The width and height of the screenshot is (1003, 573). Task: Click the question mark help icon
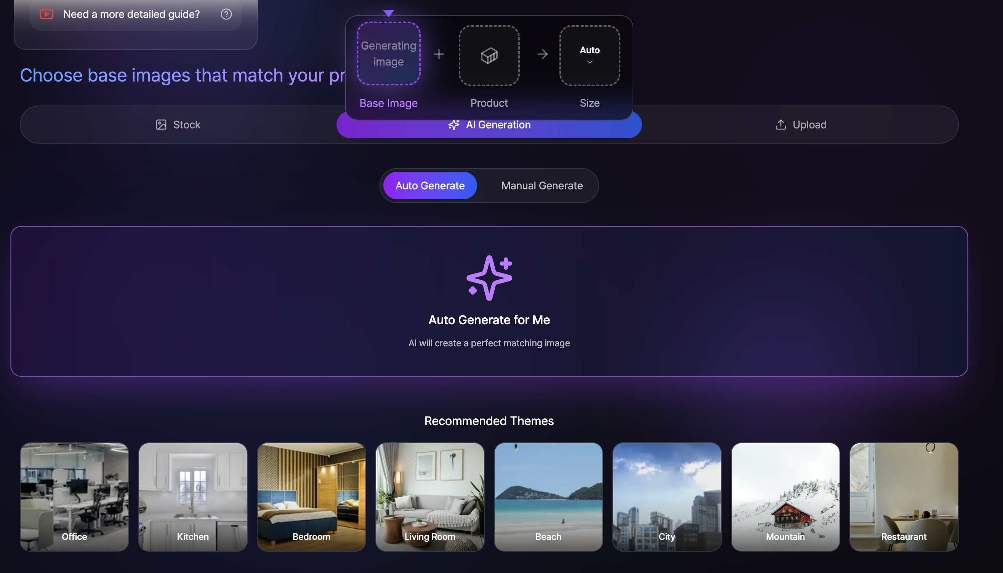[x=226, y=14]
